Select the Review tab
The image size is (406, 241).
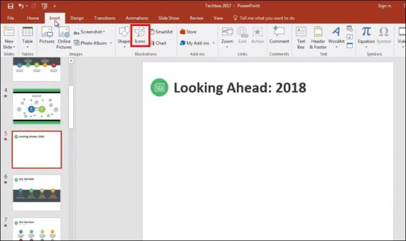[197, 18]
